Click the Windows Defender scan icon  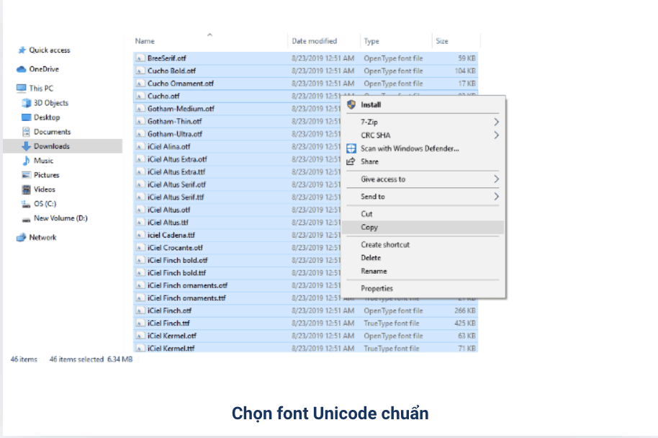point(351,148)
